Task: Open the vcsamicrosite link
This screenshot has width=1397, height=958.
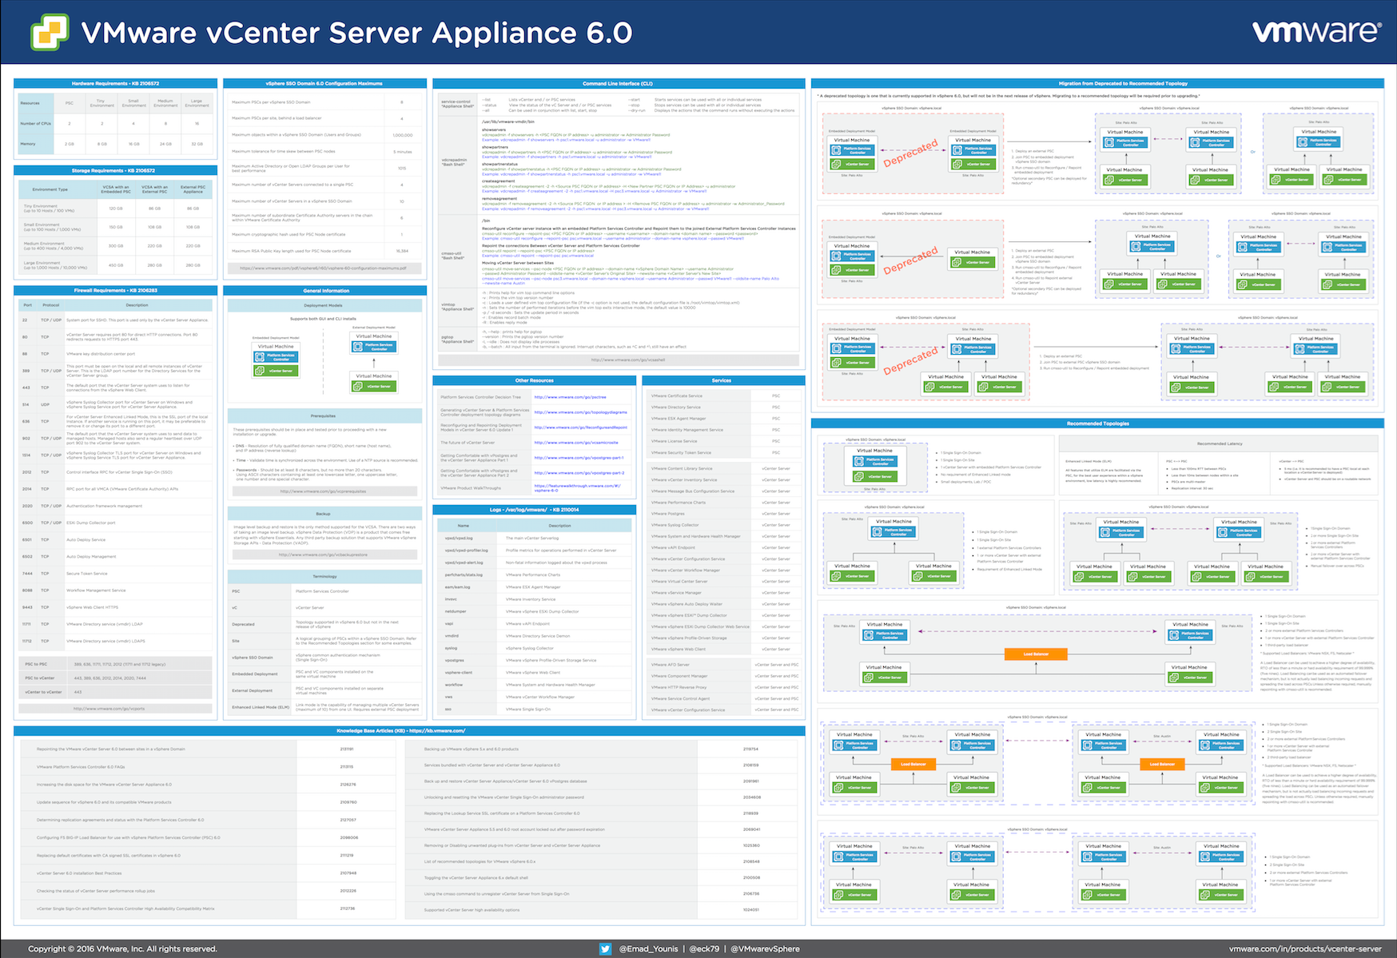Action: [575, 443]
